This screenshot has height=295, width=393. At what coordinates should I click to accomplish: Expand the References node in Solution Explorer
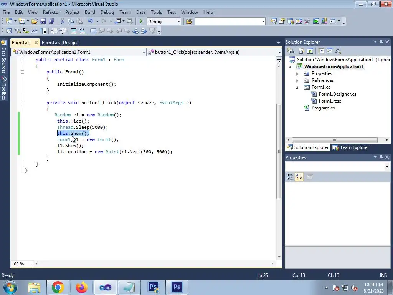(x=297, y=81)
